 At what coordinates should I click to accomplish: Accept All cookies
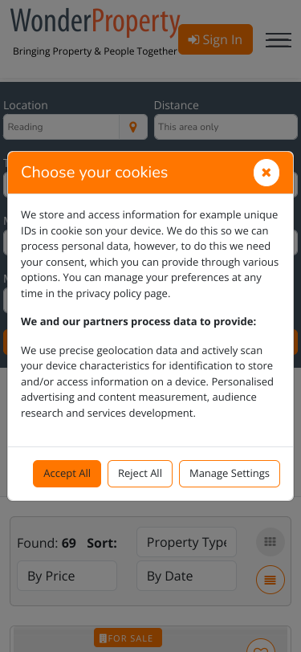click(x=67, y=474)
